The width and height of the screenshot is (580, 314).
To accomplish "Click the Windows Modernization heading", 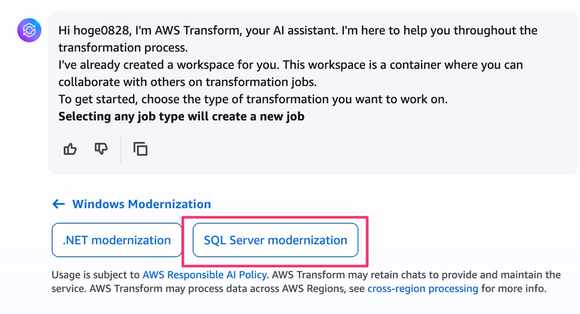I will (142, 204).
